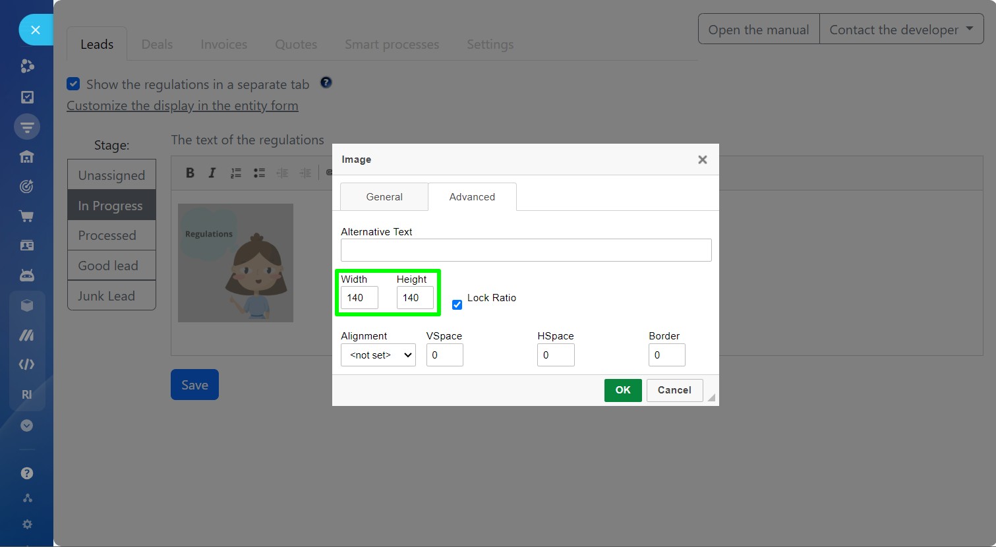996x547 pixels.
Task: Click the robot sidebar icon
Action: tap(27, 275)
